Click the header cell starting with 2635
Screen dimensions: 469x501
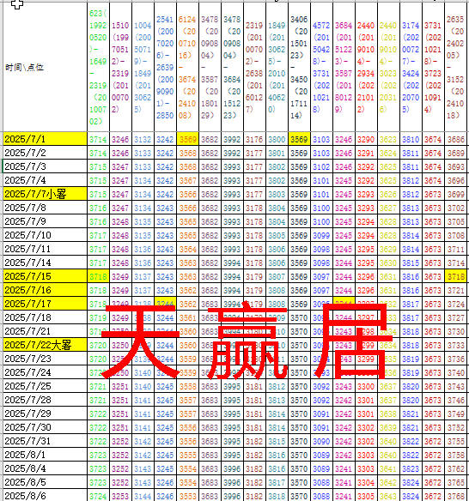455,67
